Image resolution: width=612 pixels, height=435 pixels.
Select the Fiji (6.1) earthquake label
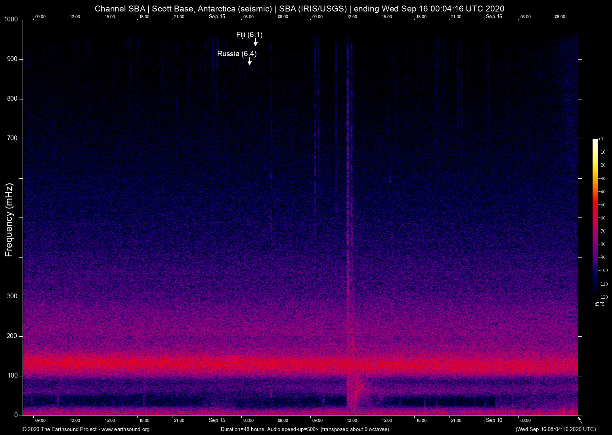pos(249,35)
